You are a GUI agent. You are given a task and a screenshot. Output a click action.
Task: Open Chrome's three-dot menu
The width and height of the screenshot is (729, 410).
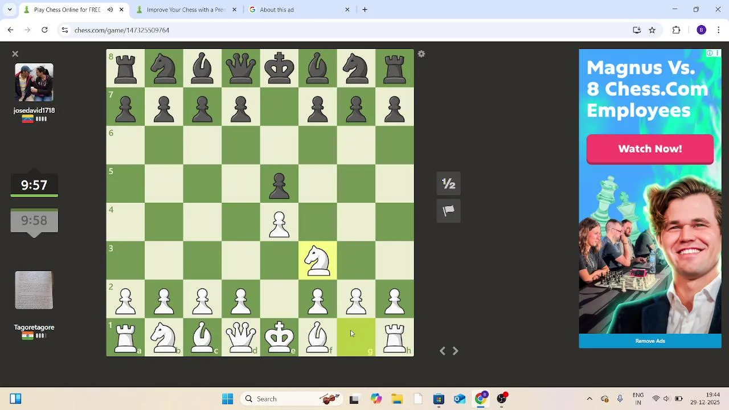click(719, 30)
